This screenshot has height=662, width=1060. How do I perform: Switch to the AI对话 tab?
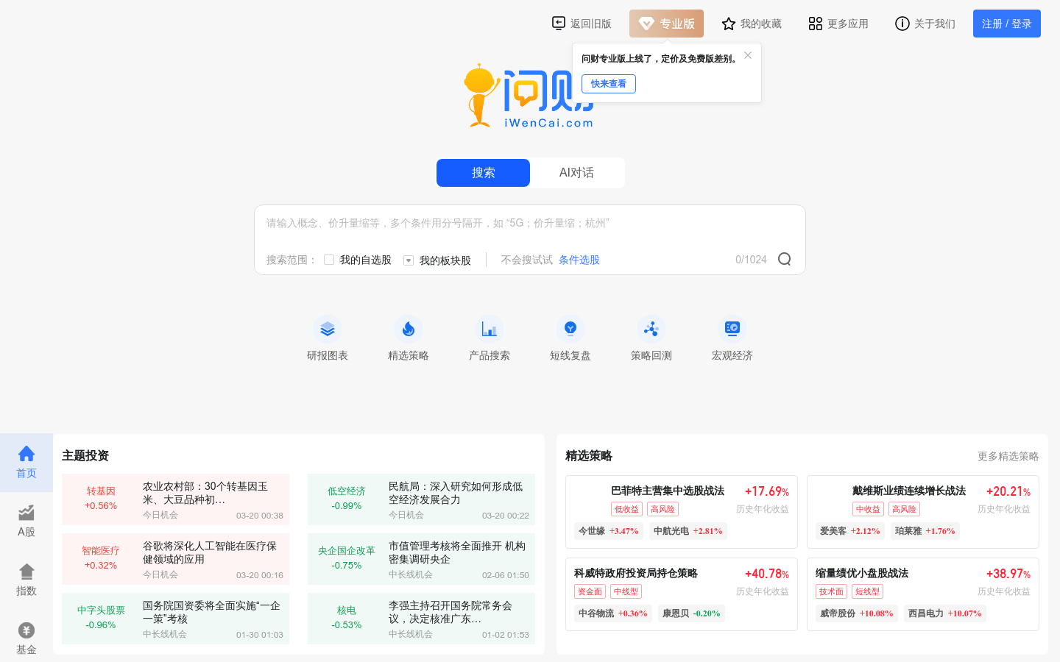click(x=576, y=172)
